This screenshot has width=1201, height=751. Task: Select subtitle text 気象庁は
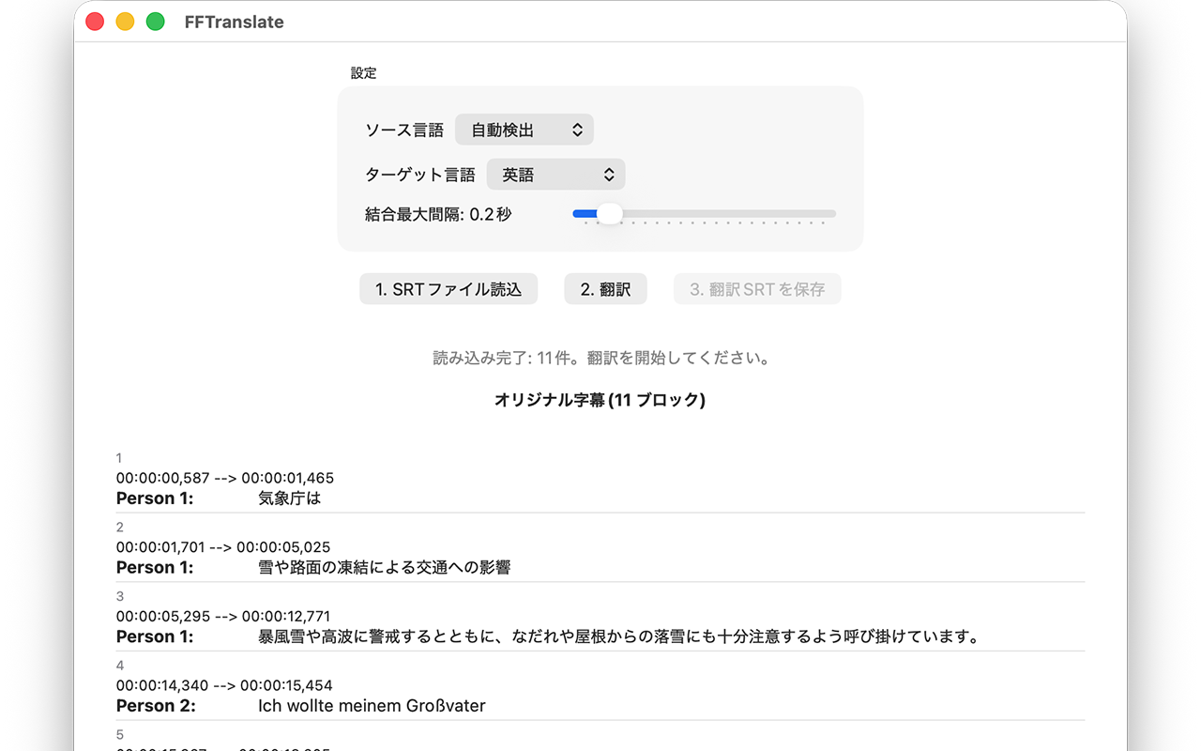(289, 498)
